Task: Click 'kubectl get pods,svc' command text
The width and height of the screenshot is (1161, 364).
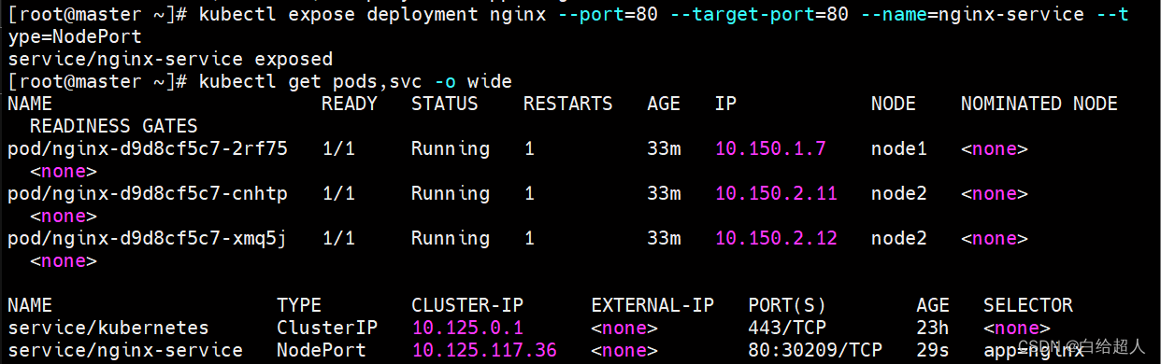Action: pyautogui.click(x=310, y=82)
